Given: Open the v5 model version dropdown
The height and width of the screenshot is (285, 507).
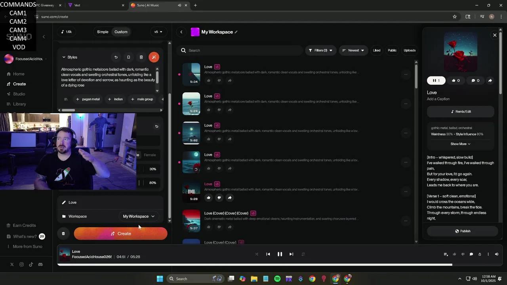Looking at the screenshot, I should click(x=158, y=32).
